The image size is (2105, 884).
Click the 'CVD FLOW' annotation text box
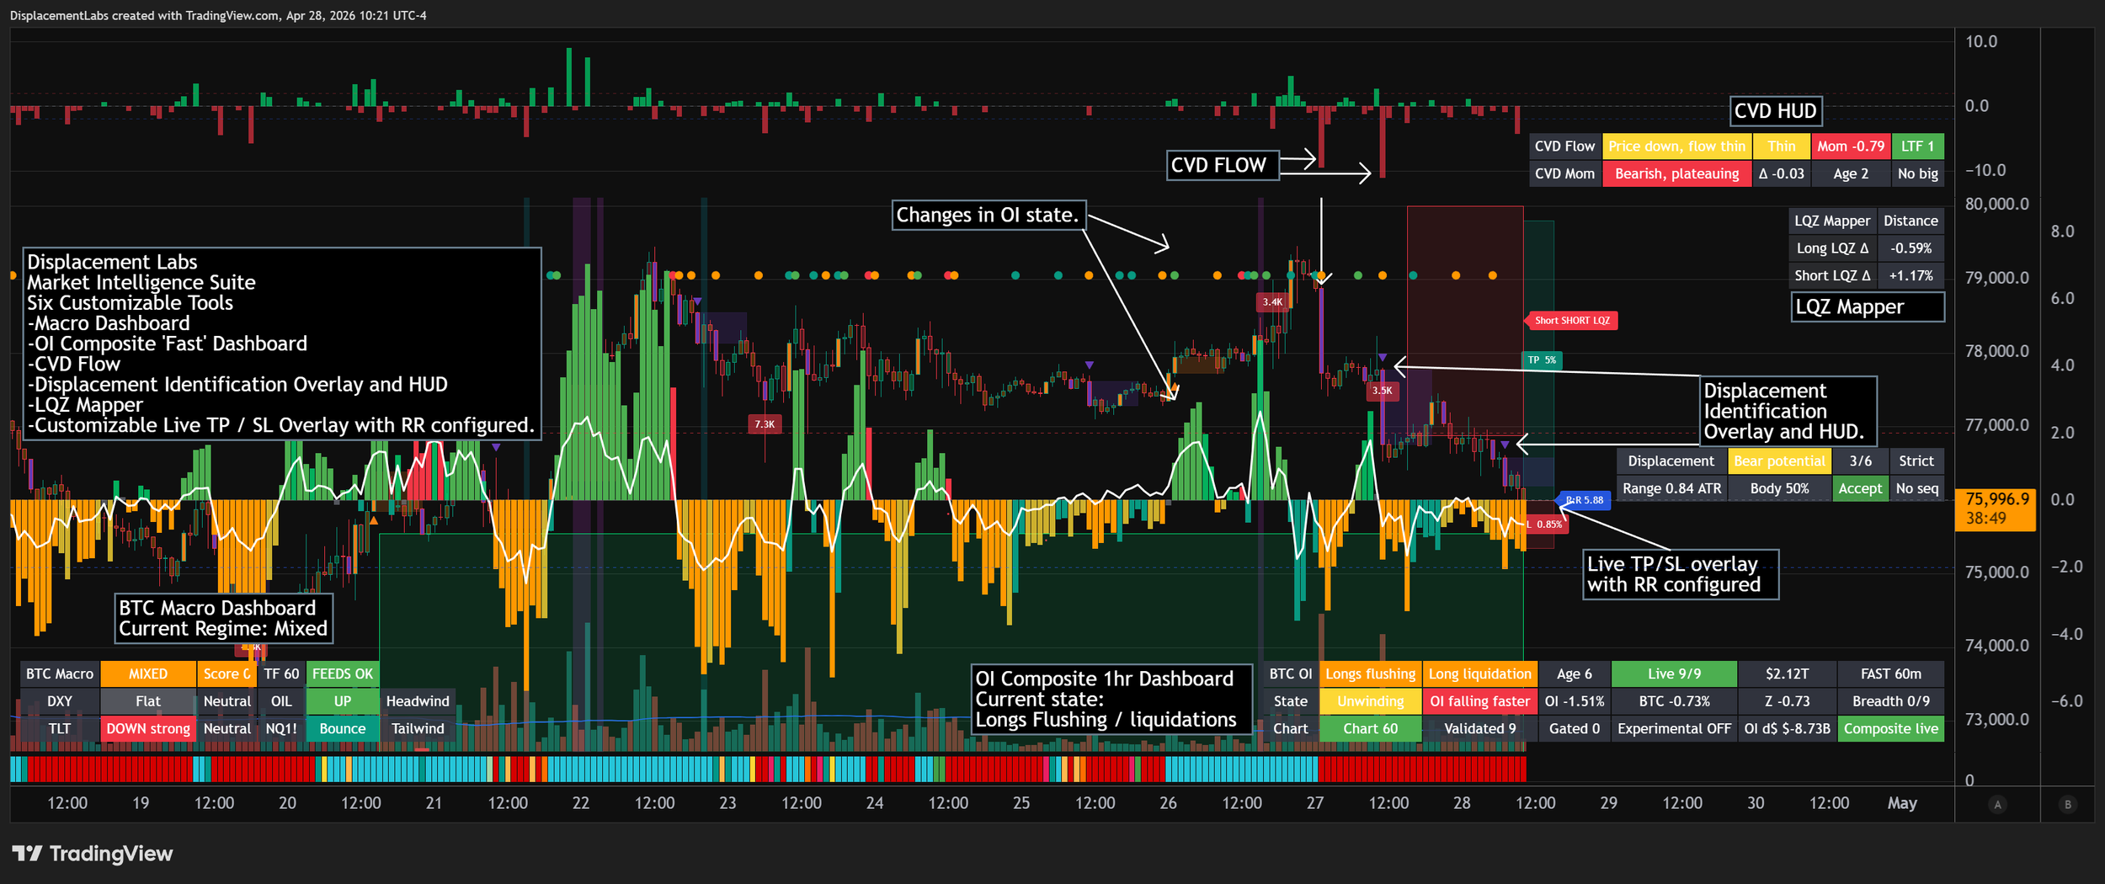pyautogui.click(x=1222, y=165)
